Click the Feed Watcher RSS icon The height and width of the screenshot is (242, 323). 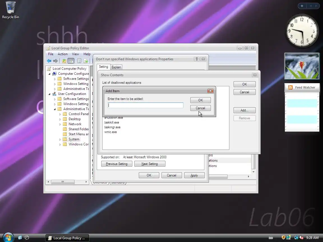point(290,87)
